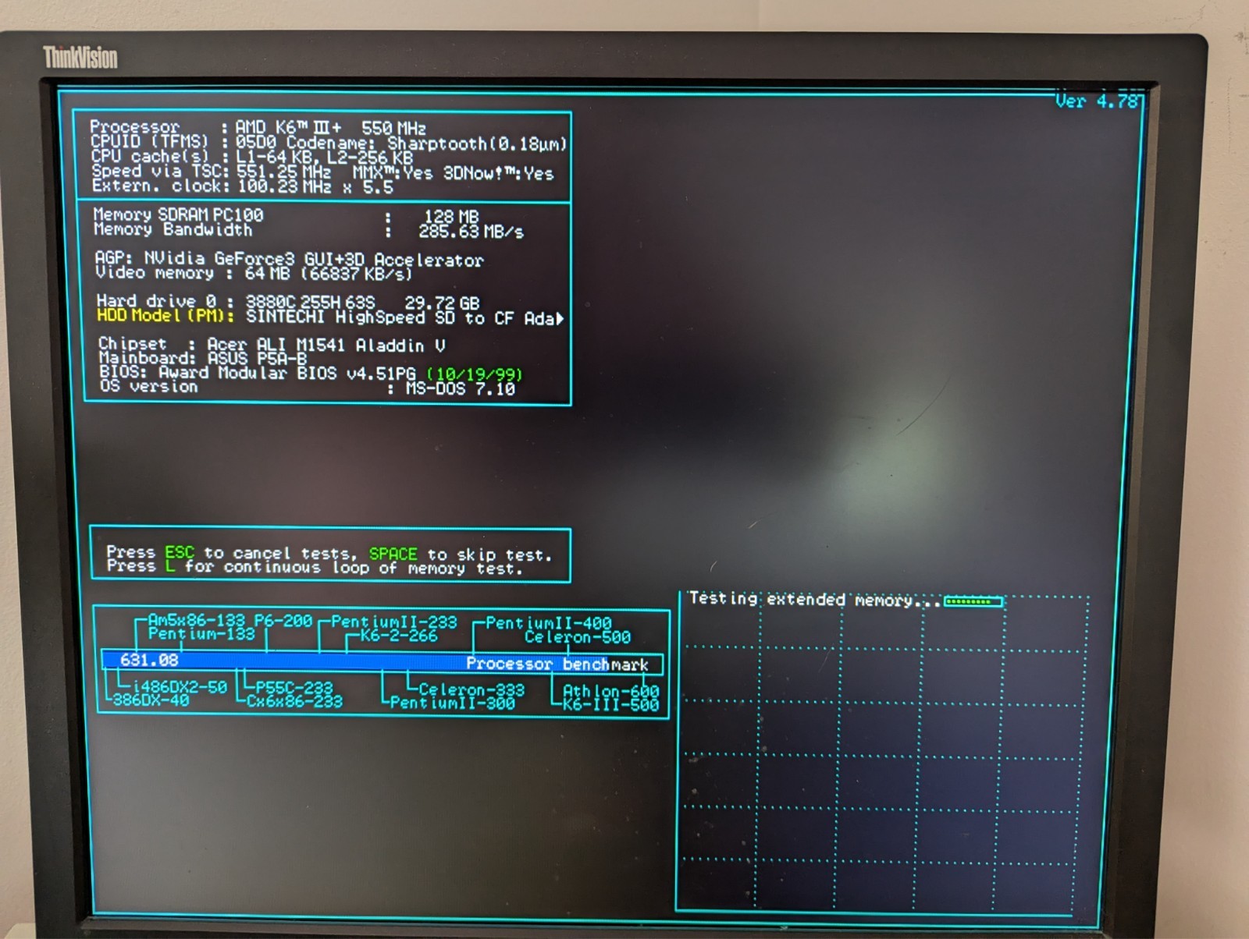Click the memory test progress bar

[973, 601]
